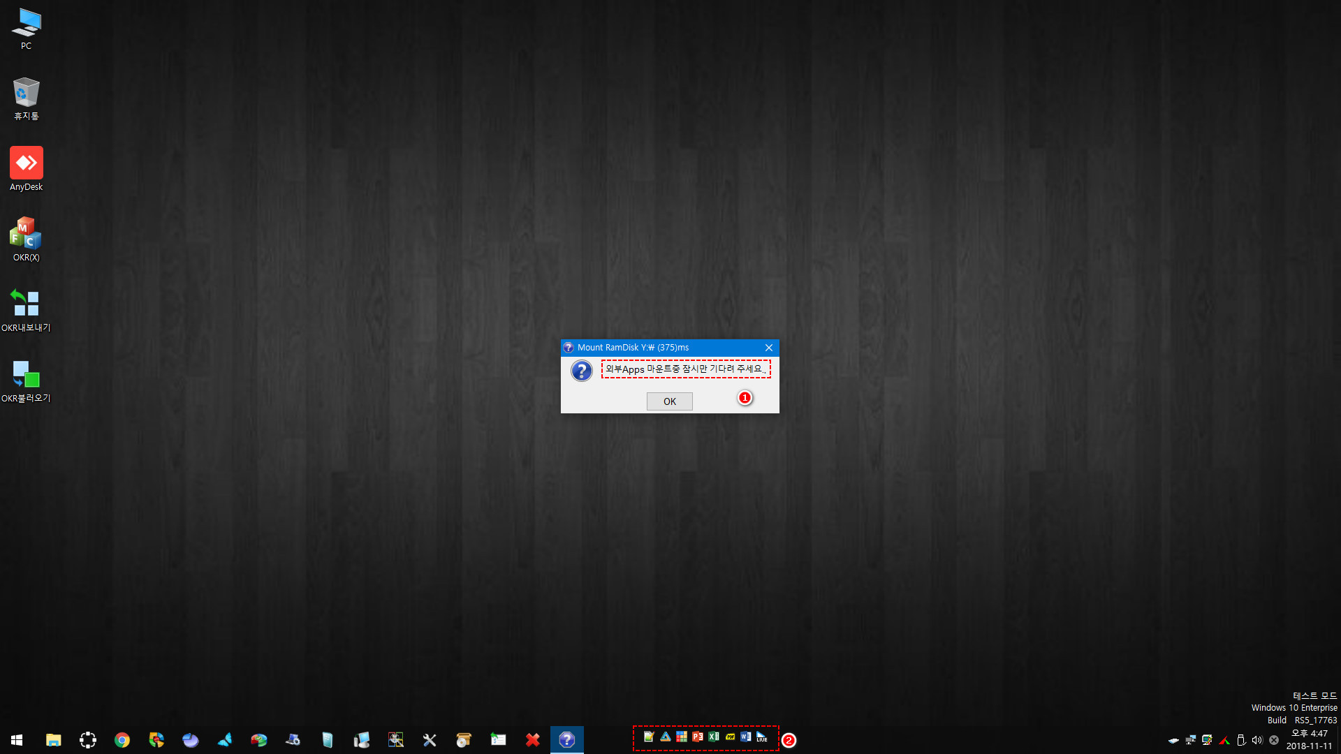Open the teal book icon on taskbar
The width and height of the screenshot is (1341, 754).
328,740
